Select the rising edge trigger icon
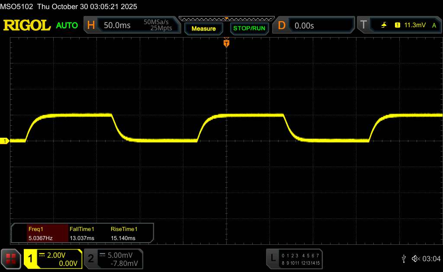Viewport: 443px width, 272px height. click(384, 25)
